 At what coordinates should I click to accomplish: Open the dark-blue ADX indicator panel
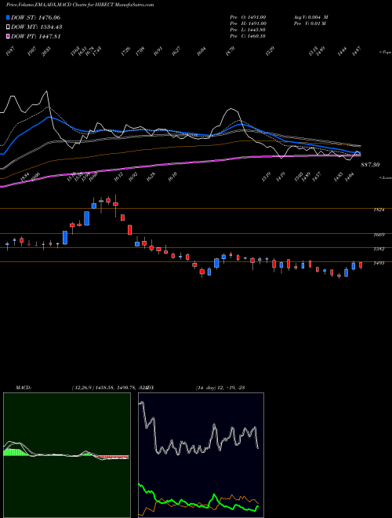[201, 455]
